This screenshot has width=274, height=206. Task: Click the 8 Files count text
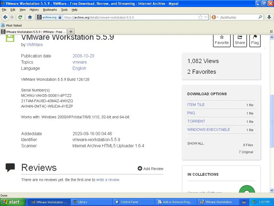pos(248,145)
